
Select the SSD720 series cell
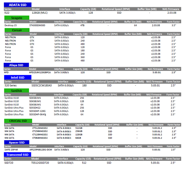tap(9, 163)
